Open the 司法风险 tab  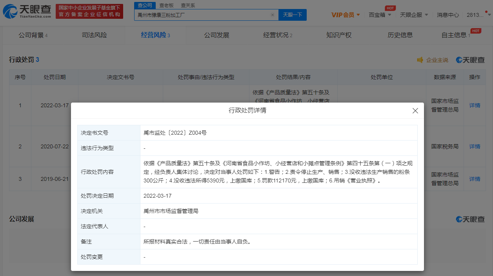click(x=94, y=35)
